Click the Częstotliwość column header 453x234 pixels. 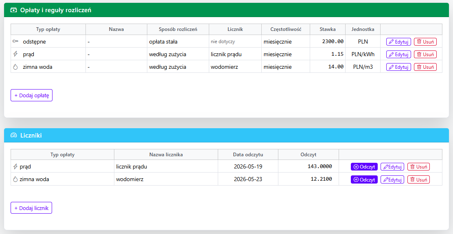[x=286, y=29]
